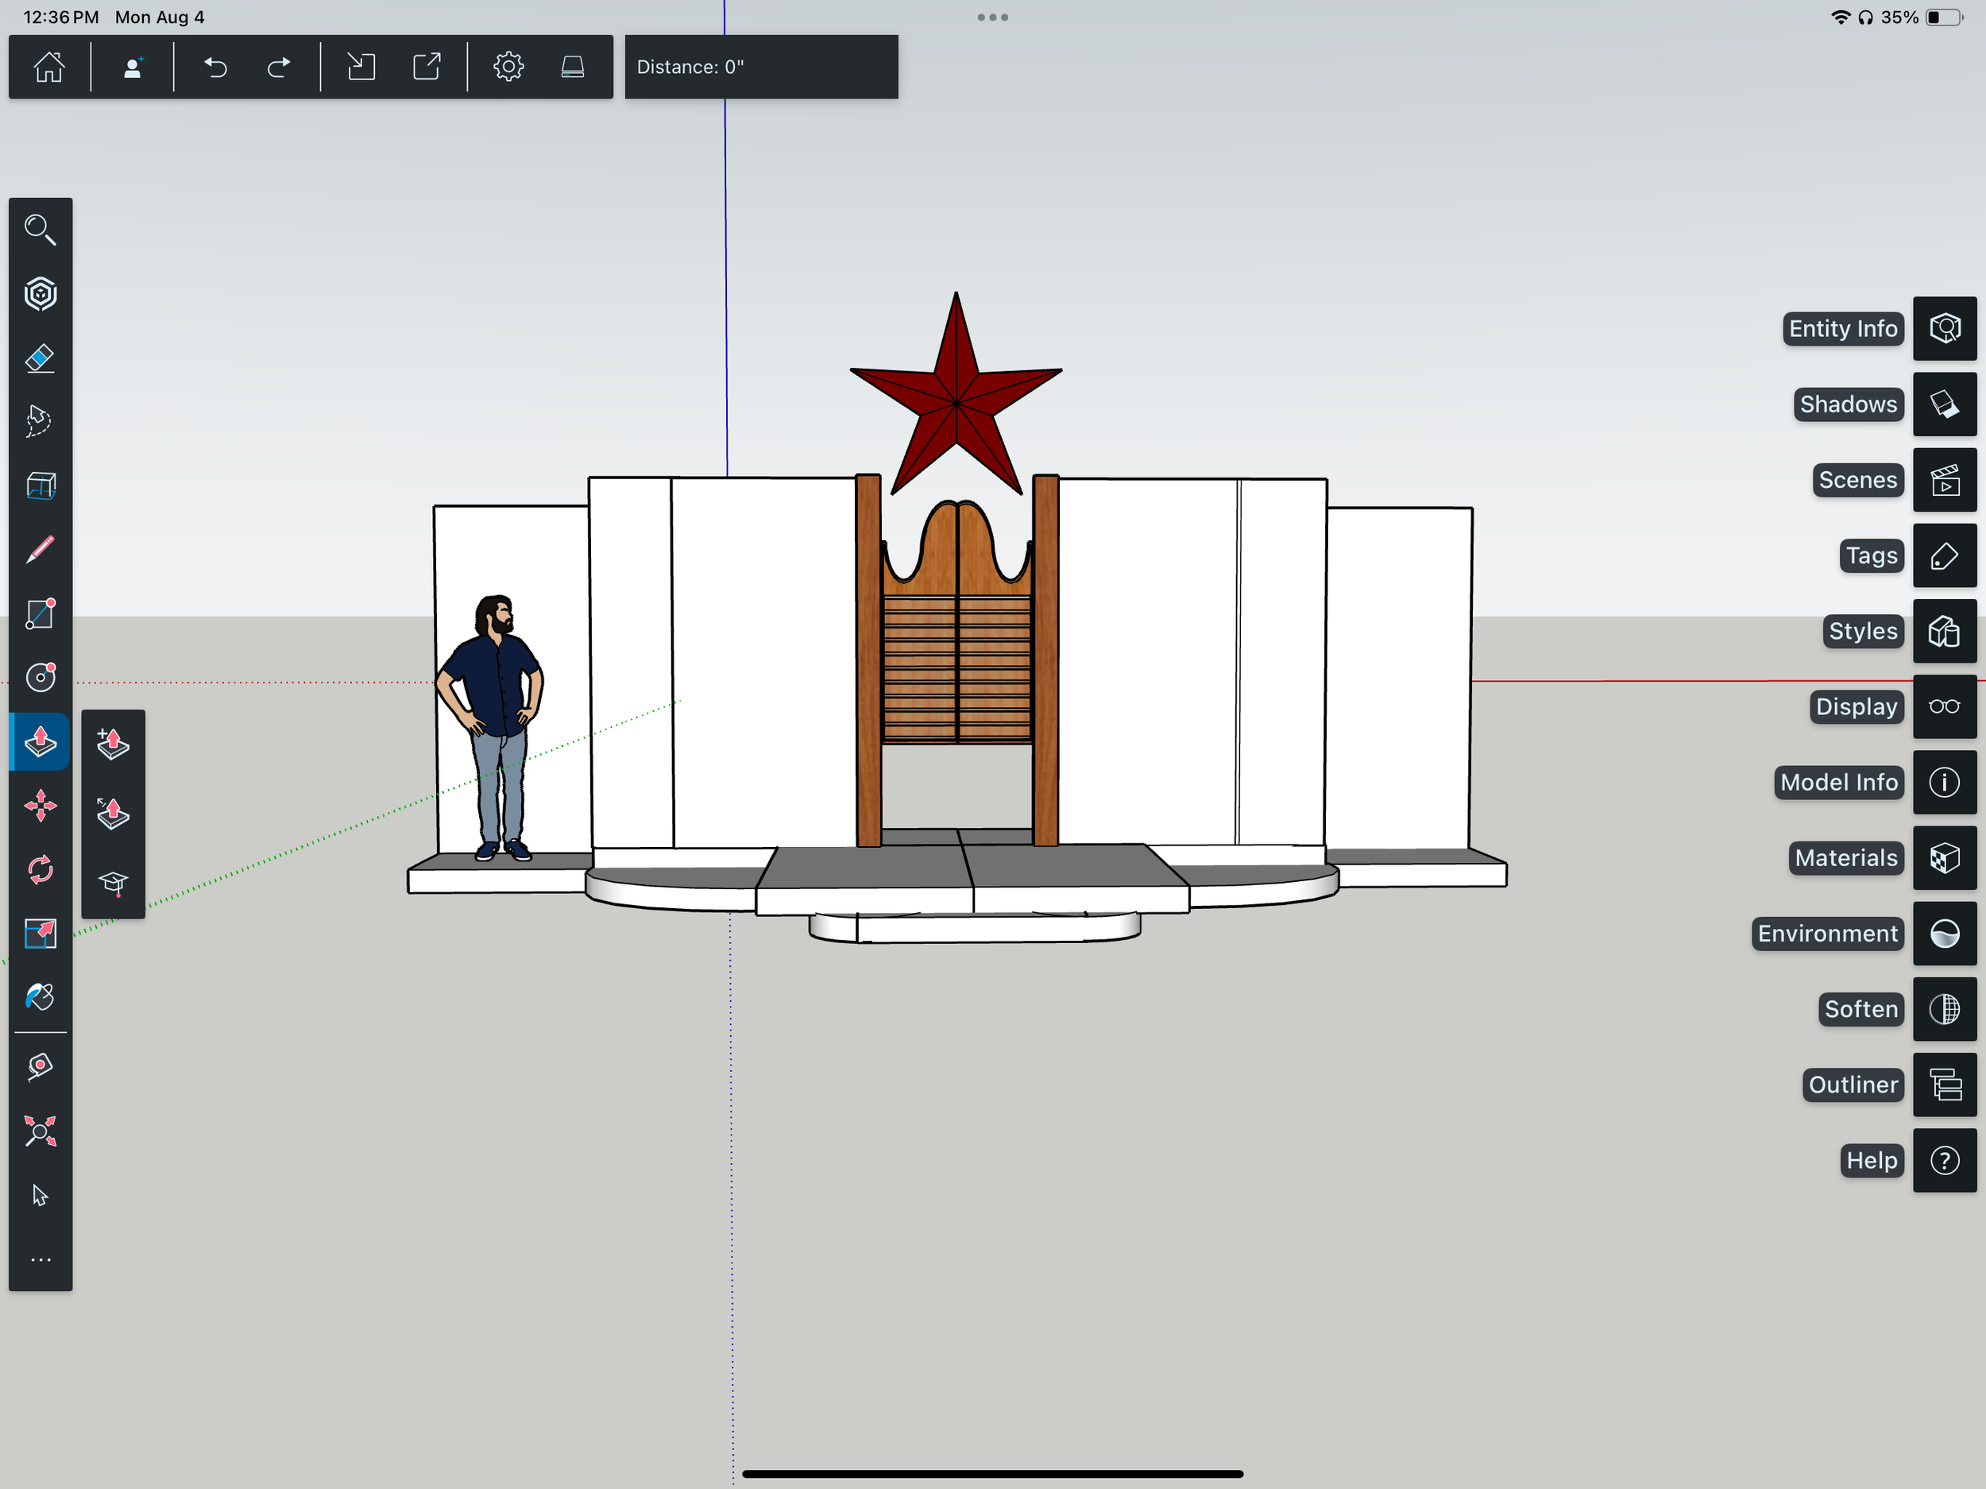Select the active Push/Pull tool

(x=41, y=742)
